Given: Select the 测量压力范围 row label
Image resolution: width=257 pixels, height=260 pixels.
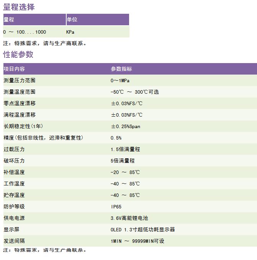Looking at the screenshot, I should [19, 81].
